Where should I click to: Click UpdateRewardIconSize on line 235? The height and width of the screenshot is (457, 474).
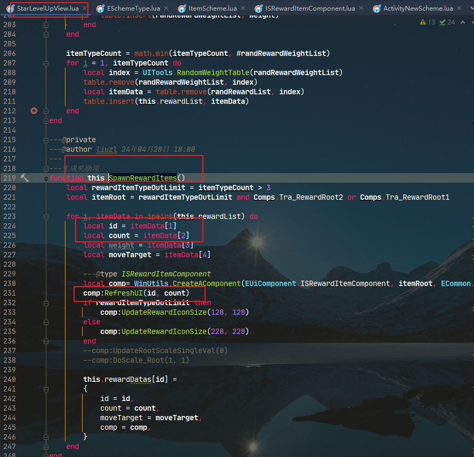164,332
